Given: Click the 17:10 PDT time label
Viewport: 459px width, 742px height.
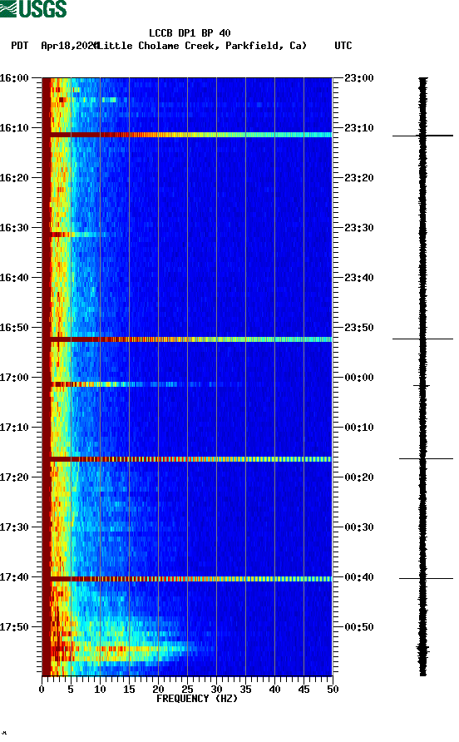Looking at the screenshot, I should 14,428.
